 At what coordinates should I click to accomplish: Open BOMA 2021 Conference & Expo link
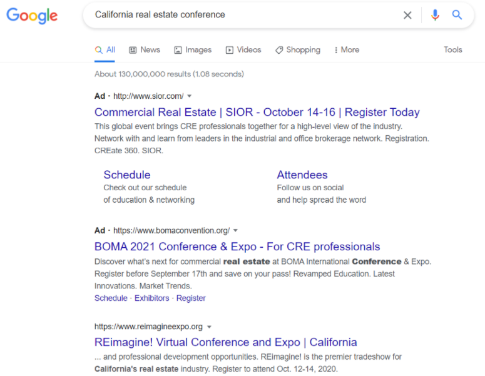click(237, 246)
